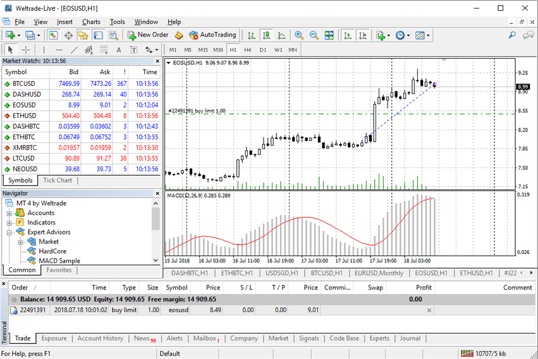Zoom in on the chart
538x359 pixels.
click(298, 35)
